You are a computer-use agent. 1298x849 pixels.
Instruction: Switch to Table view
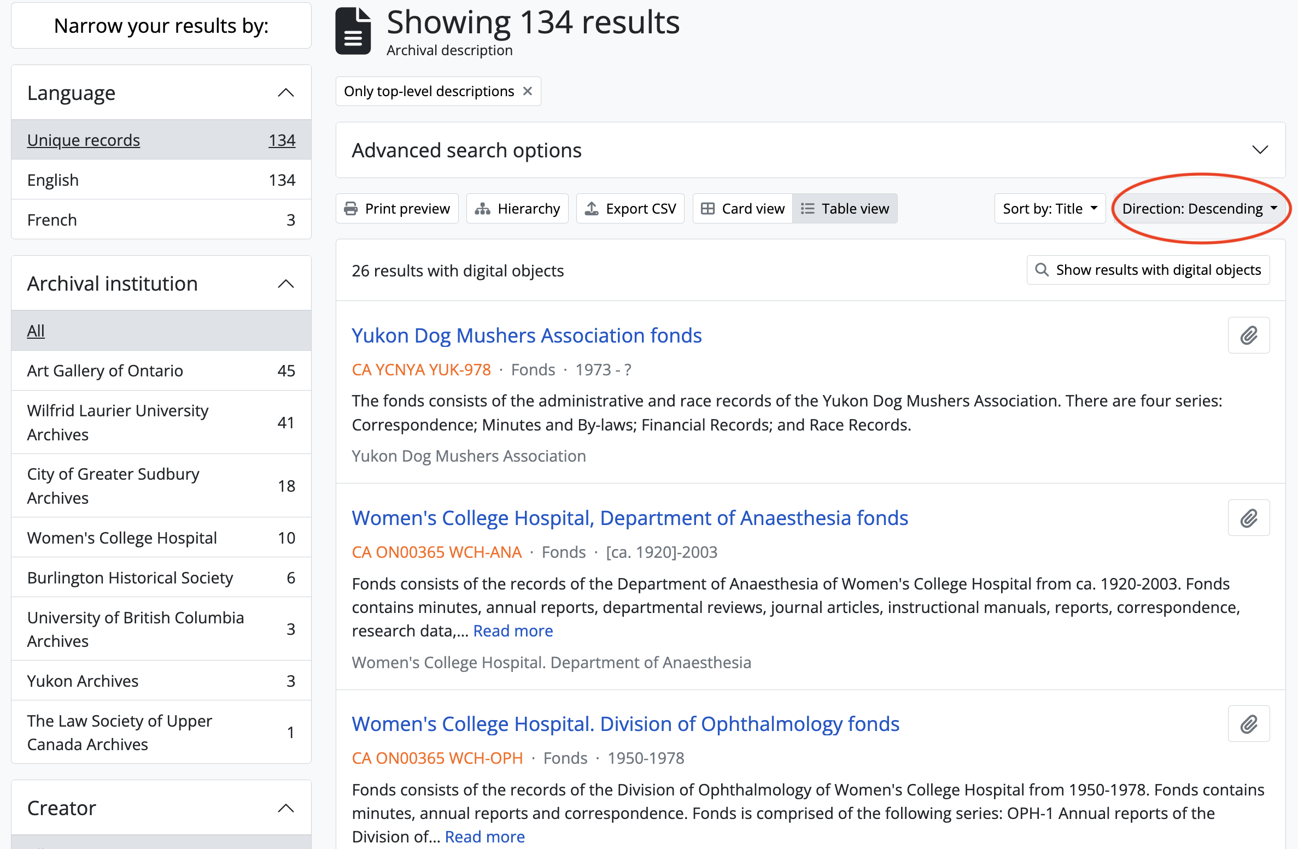point(845,209)
